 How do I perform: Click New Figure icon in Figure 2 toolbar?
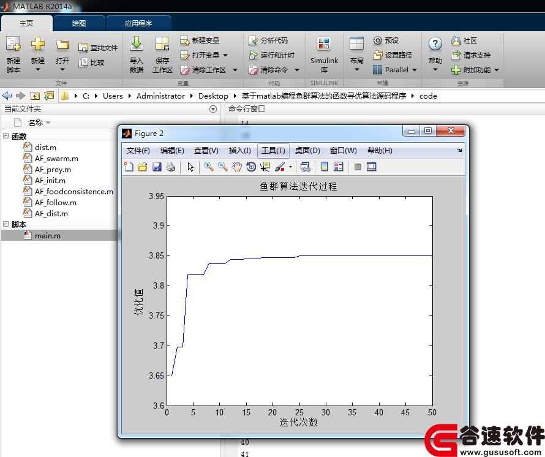(x=129, y=167)
